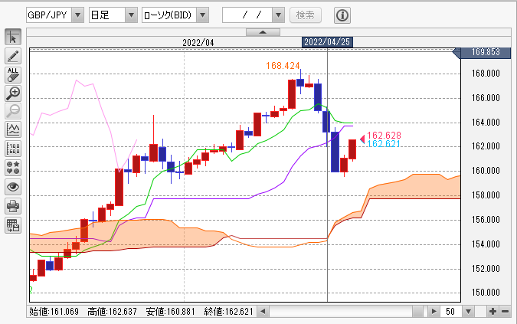Click the 162.621 current price label
Screen dimensions: 517x324
pyautogui.click(x=384, y=144)
